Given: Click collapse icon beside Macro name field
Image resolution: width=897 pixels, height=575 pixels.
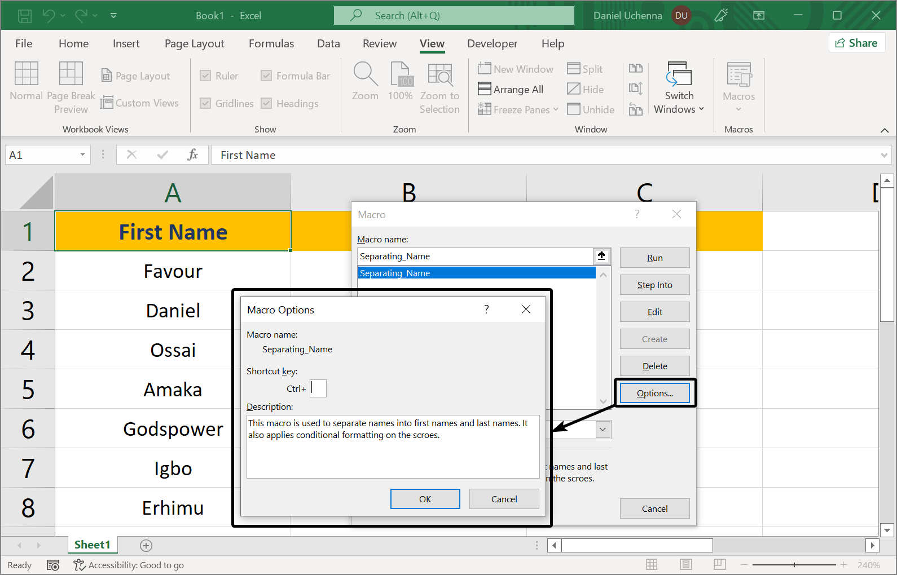Looking at the screenshot, I should coord(601,256).
